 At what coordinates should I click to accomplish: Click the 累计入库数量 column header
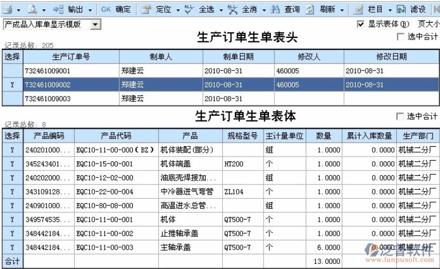[x=369, y=136]
